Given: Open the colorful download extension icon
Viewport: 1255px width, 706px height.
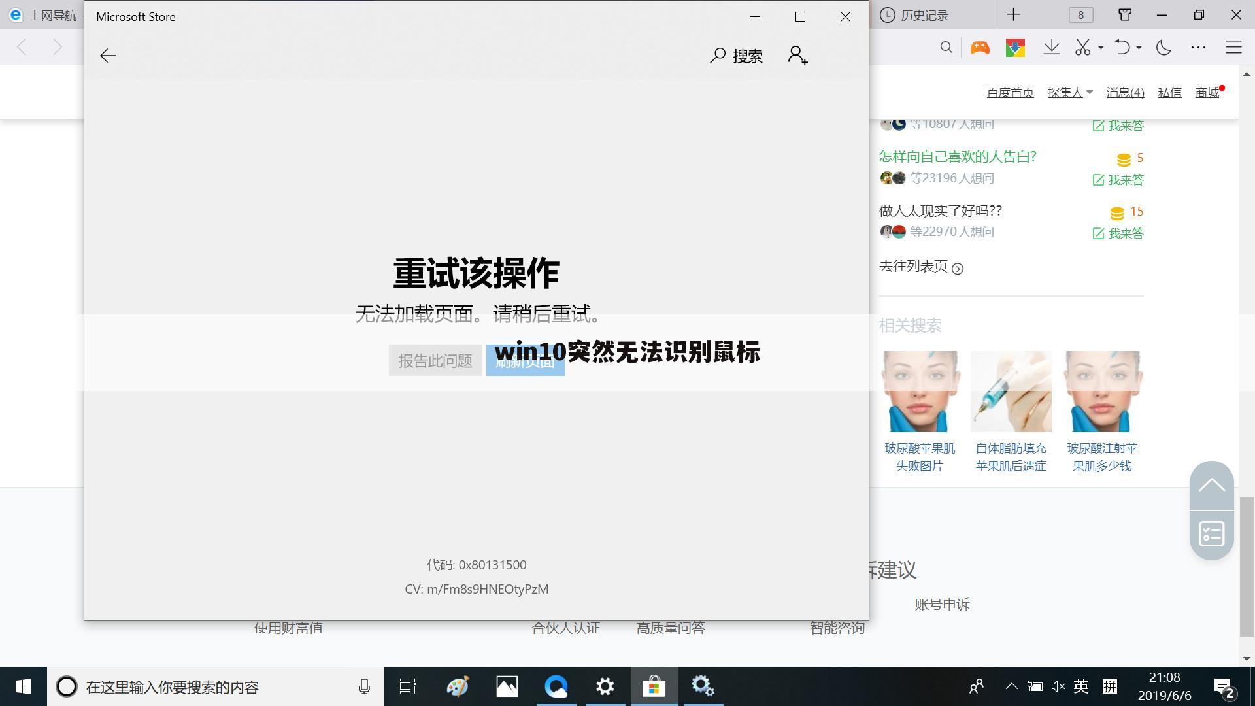Looking at the screenshot, I should tap(1015, 47).
